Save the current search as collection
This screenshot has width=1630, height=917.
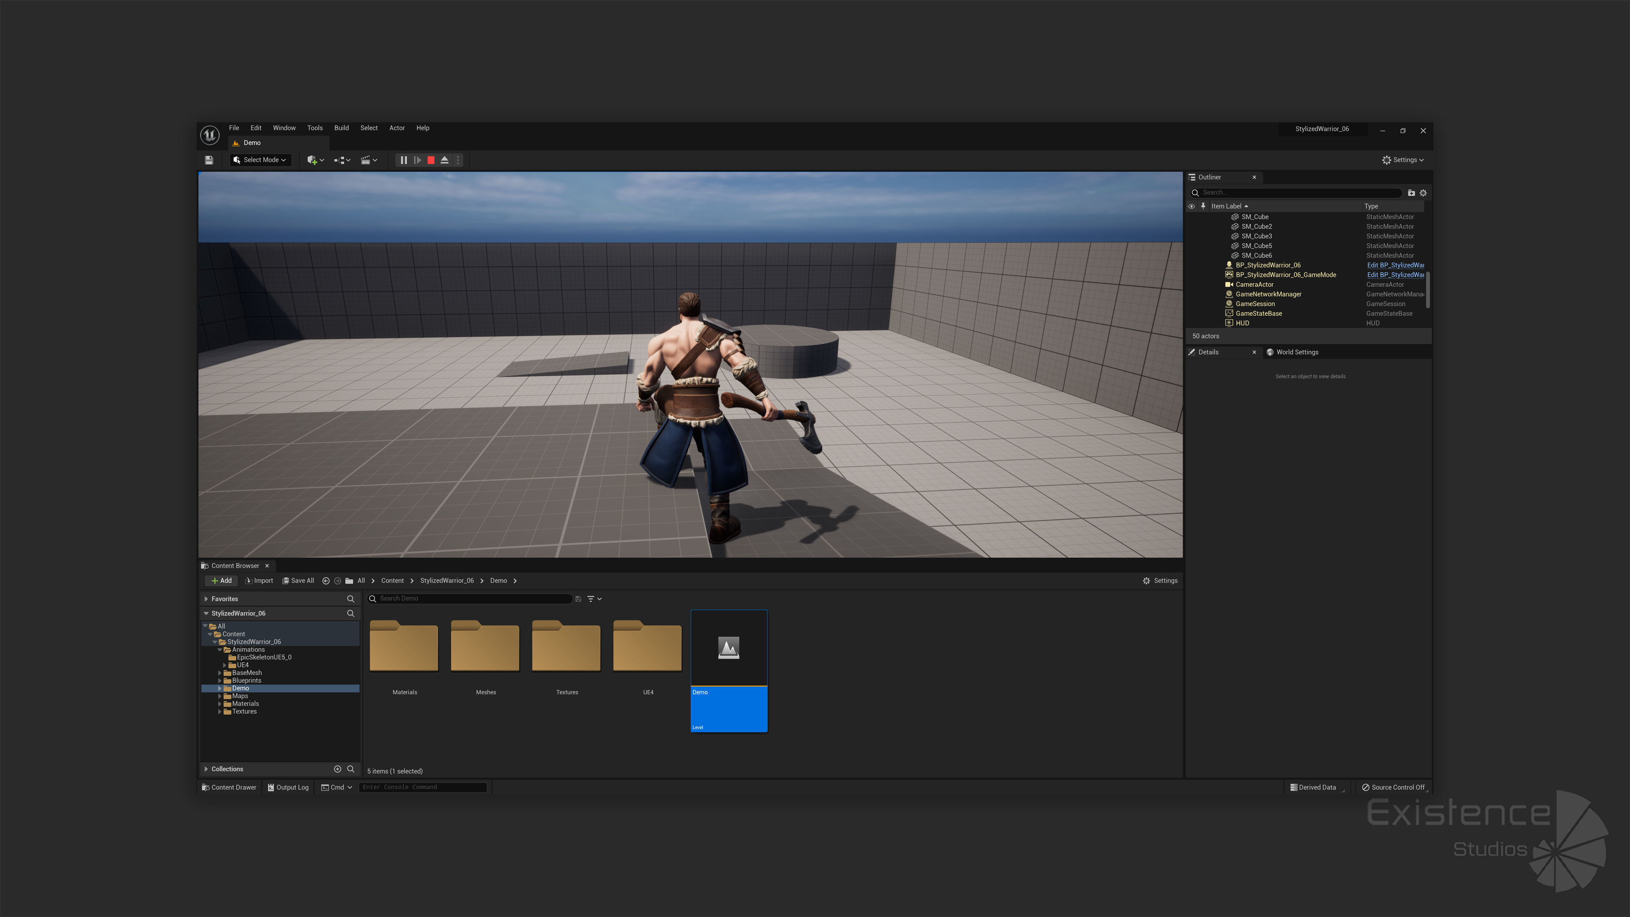tap(578, 599)
